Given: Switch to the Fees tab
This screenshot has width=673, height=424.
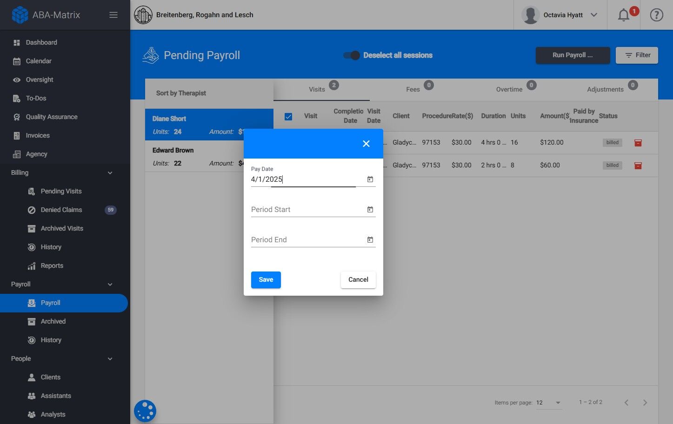Looking at the screenshot, I should (x=413, y=89).
